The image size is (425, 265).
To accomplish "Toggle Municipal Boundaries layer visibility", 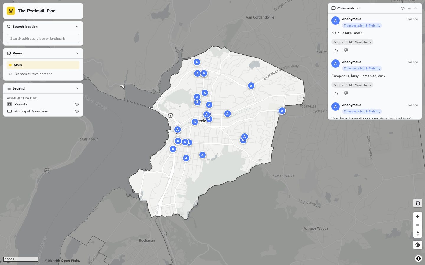I will (x=77, y=111).
